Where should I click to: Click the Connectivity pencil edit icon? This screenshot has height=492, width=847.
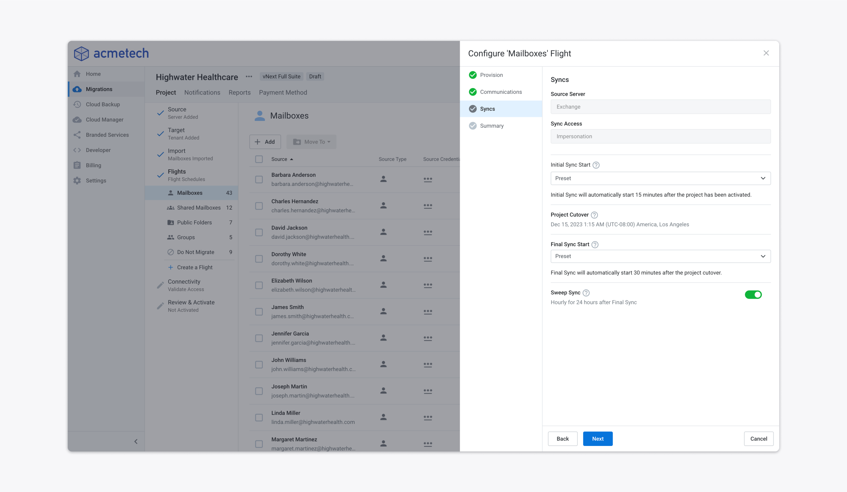tap(161, 285)
